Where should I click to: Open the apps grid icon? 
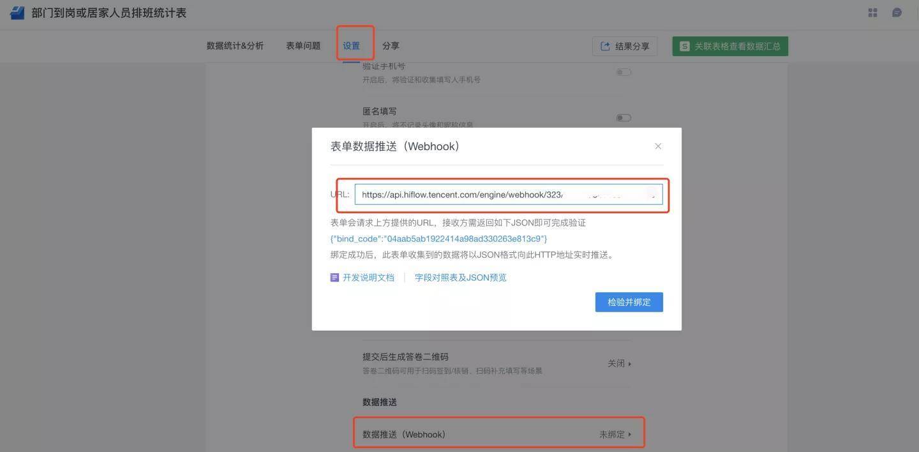(872, 13)
